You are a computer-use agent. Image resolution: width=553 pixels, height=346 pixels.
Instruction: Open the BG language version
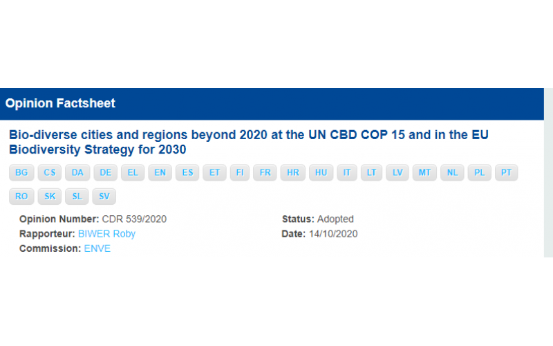(21, 172)
